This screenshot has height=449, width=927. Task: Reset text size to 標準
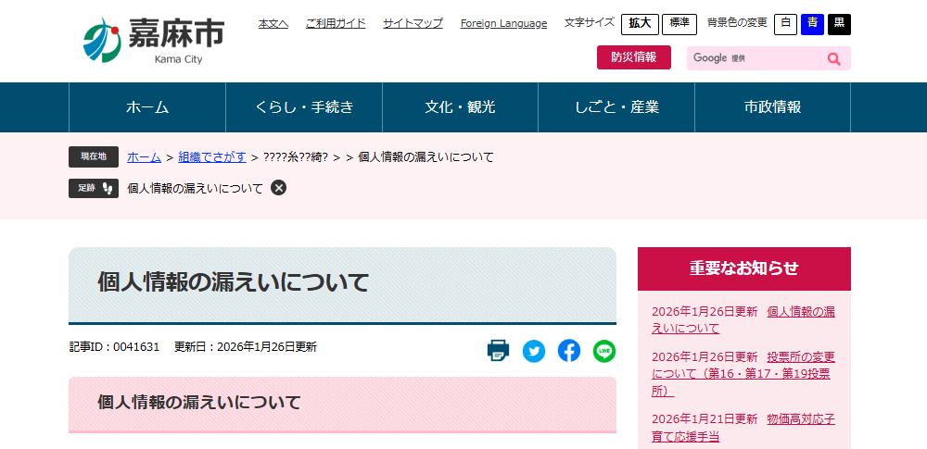pyautogui.click(x=679, y=24)
